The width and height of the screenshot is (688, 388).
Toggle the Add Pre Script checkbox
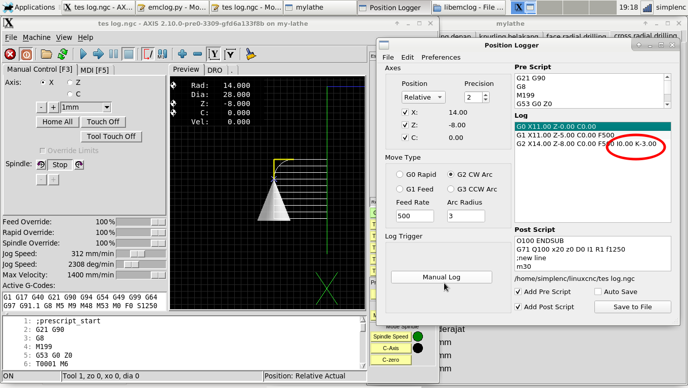pos(518,292)
